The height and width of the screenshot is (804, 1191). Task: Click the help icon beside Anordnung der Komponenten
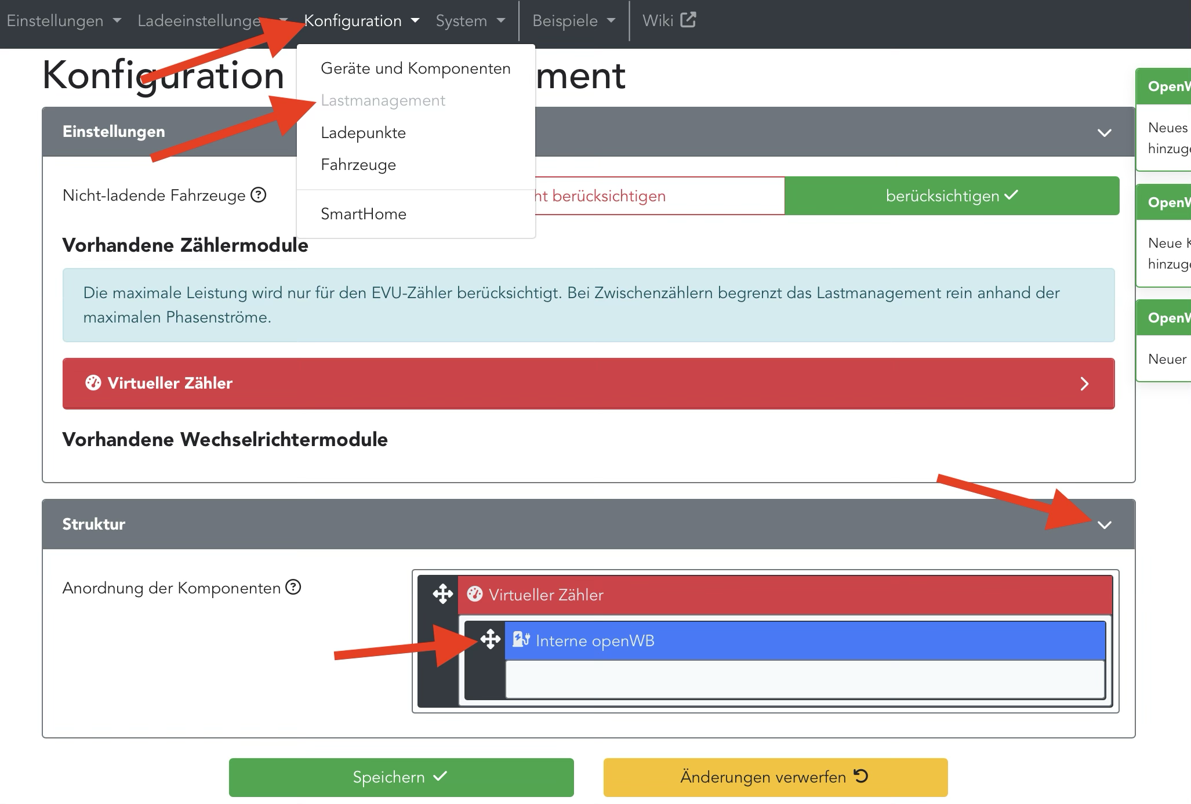pos(293,587)
